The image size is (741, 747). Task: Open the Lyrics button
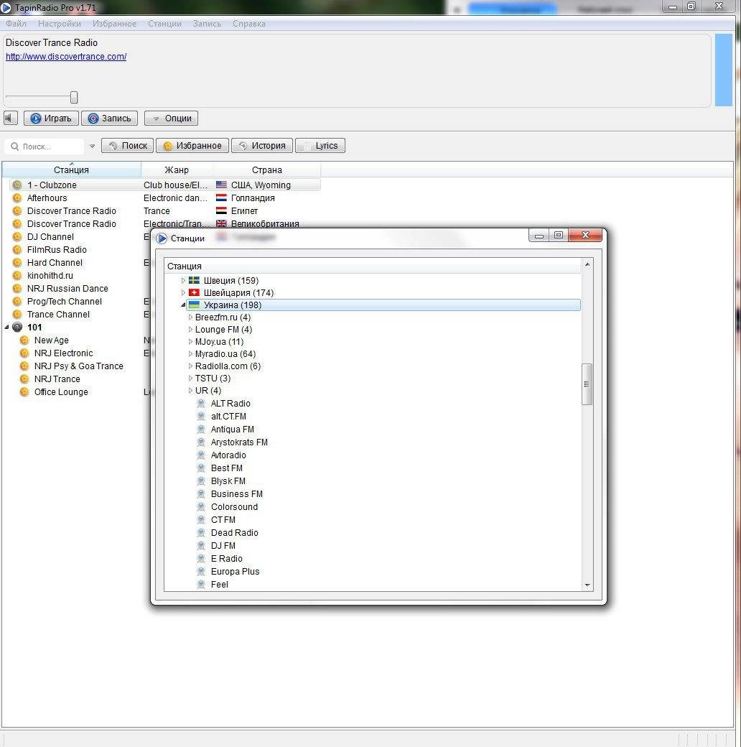coord(320,145)
